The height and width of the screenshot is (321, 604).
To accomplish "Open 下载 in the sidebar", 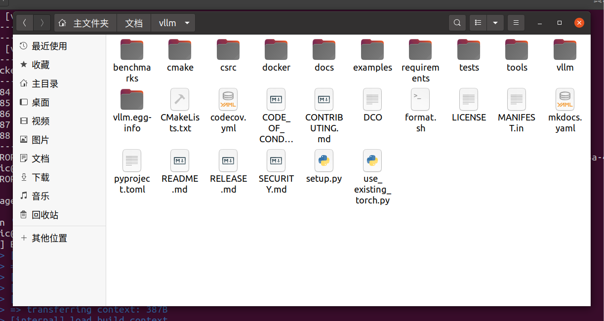I will [x=59, y=177].
